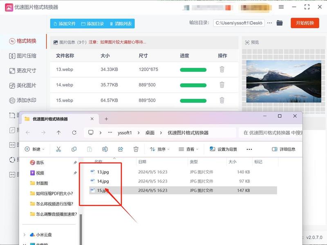The height and width of the screenshot is (245, 327).
Task: Click the Share icon in Explorer toolbar
Action: click(x=120, y=149)
